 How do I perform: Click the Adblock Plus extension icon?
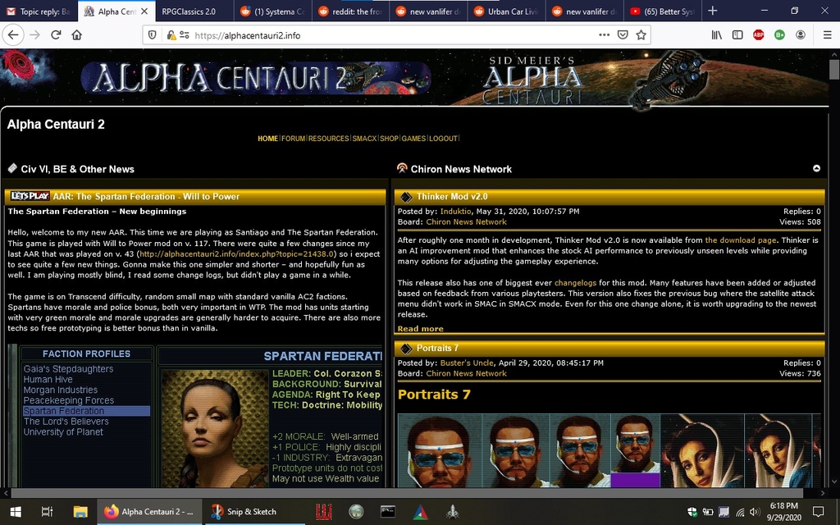[759, 34]
